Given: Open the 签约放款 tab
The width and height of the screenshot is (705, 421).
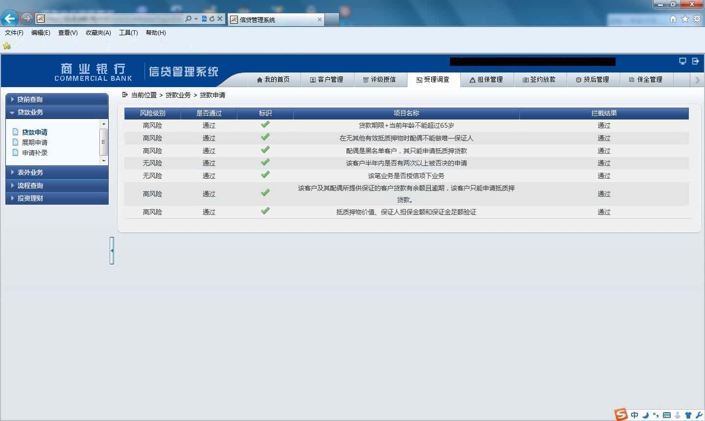Looking at the screenshot, I should (x=540, y=79).
